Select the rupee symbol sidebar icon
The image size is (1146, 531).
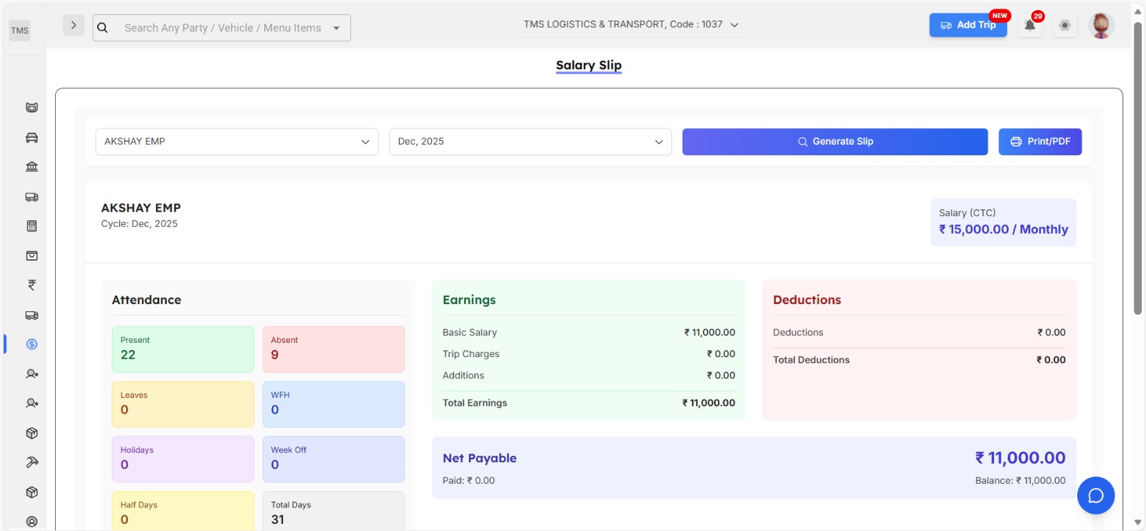pos(32,285)
